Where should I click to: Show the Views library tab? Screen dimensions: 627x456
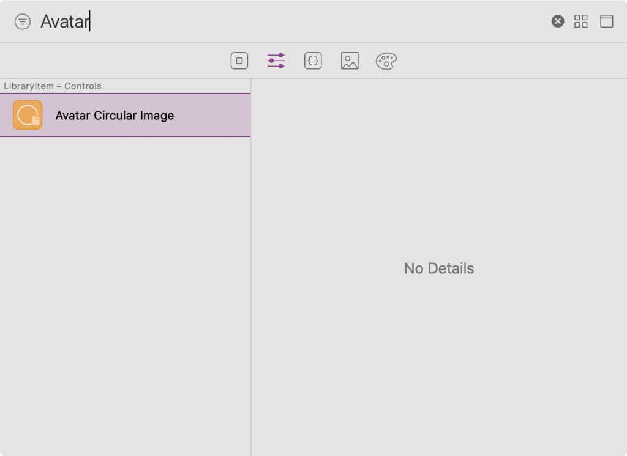(x=239, y=61)
